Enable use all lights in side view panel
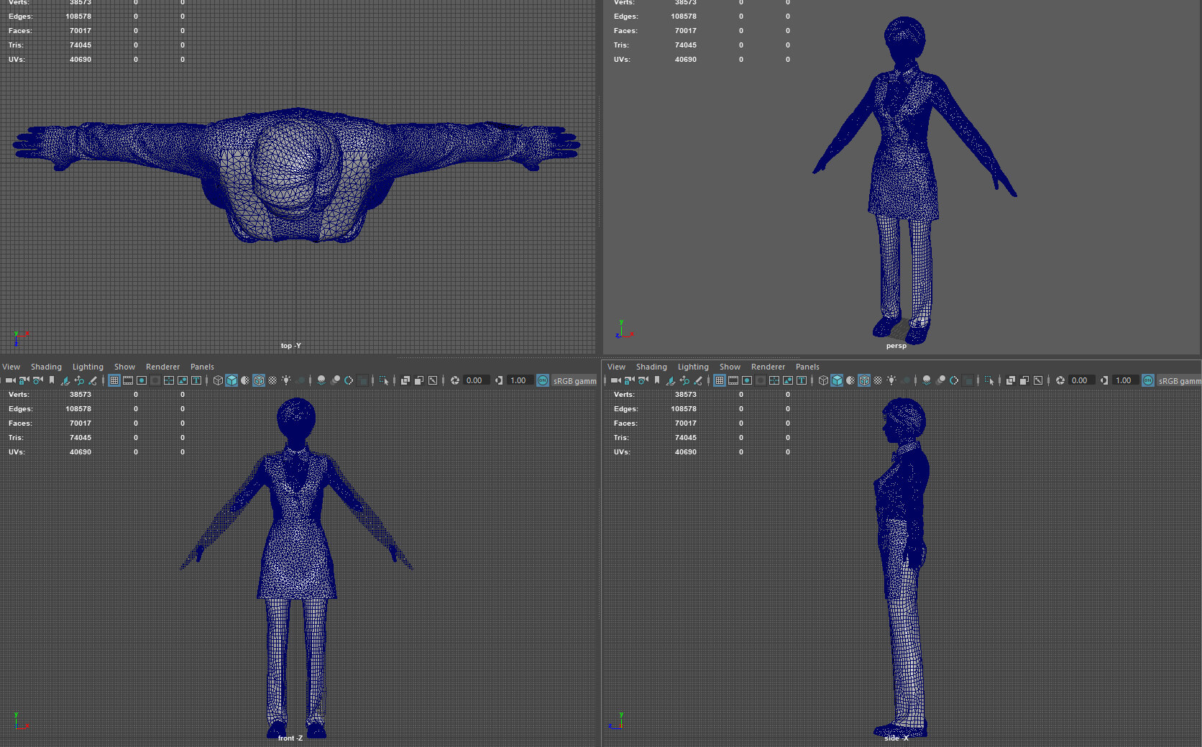Image resolution: width=1202 pixels, height=747 pixels. [x=891, y=380]
